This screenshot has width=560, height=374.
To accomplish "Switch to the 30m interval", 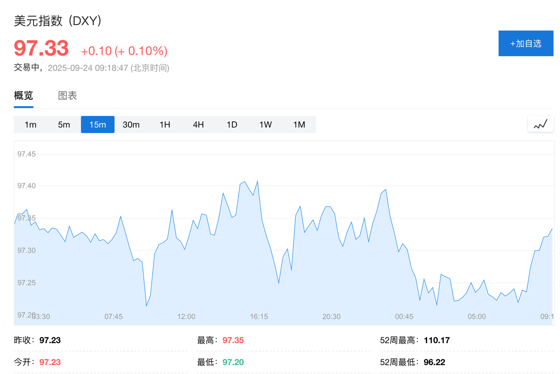I will (x=131, y=124).
